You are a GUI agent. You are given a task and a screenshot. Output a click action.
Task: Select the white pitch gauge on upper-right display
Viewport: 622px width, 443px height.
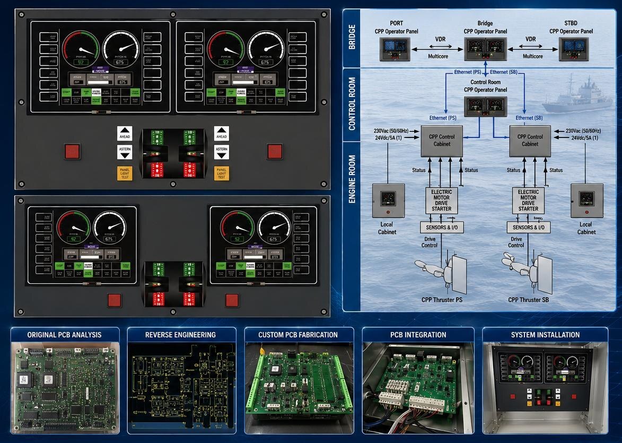click(266, 48)
